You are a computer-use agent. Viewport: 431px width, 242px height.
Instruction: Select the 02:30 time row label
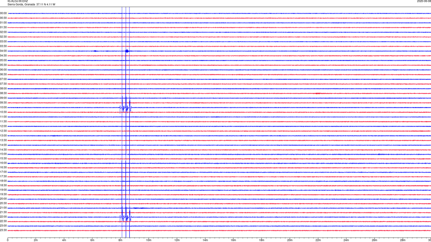click(x=3, y=37)
